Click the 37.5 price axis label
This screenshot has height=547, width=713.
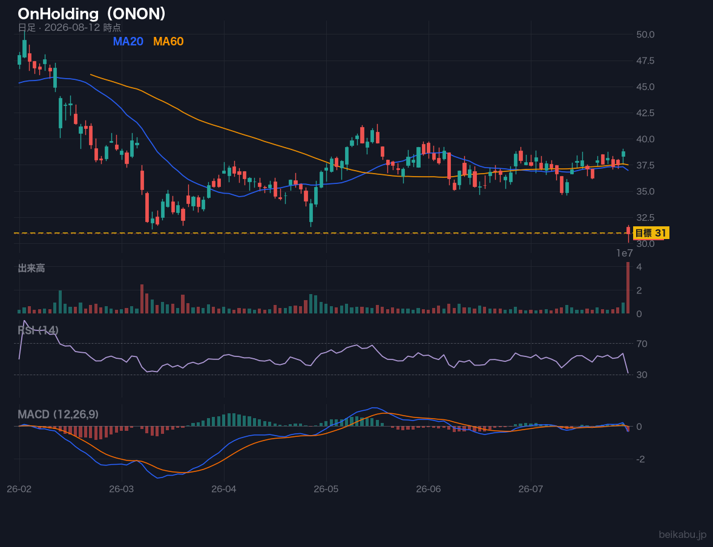(646, 165)
